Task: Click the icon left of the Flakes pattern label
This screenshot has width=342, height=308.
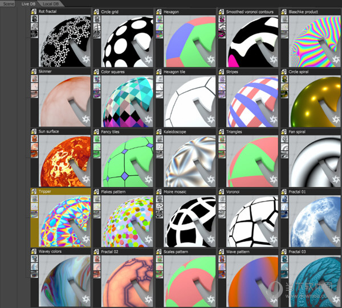Action: (97, 192)
